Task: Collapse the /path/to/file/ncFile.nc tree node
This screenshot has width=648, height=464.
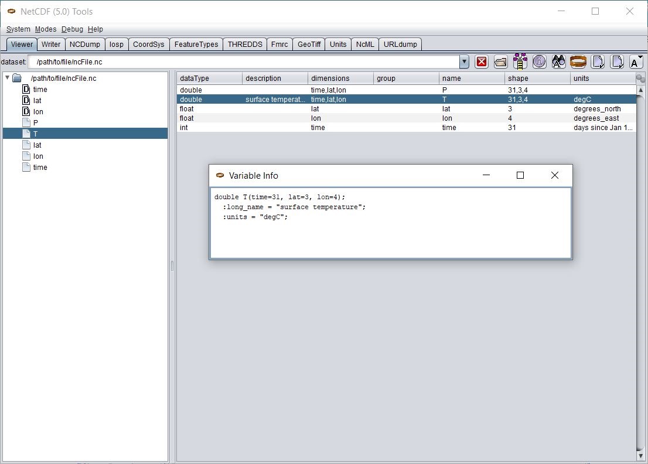Action: tap(7, 78)
